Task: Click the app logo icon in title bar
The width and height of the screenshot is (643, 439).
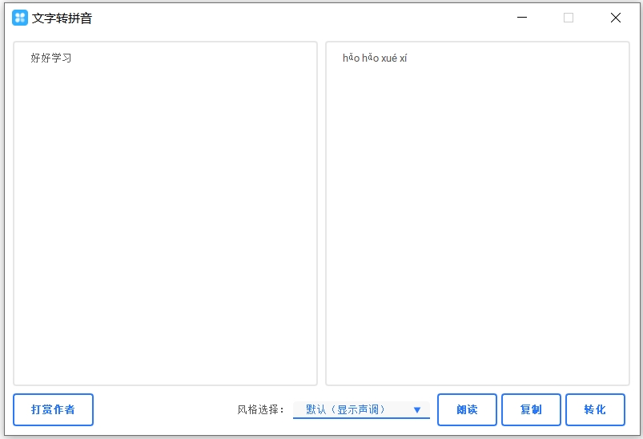Action: click(20, 18)
